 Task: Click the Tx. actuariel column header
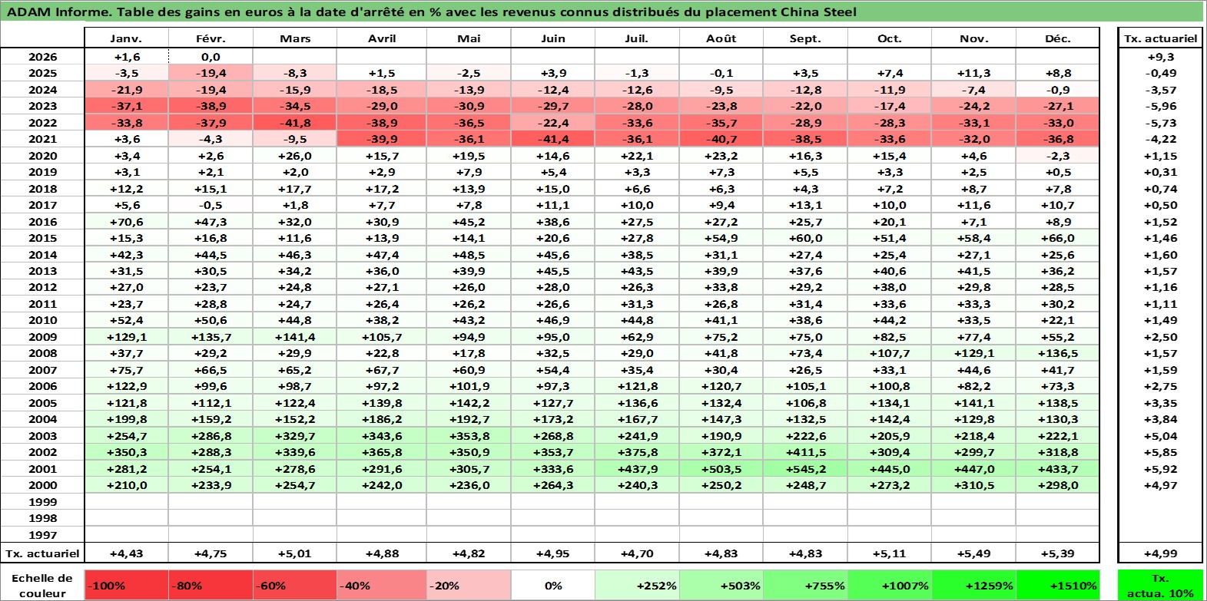tap(1160, 38)
